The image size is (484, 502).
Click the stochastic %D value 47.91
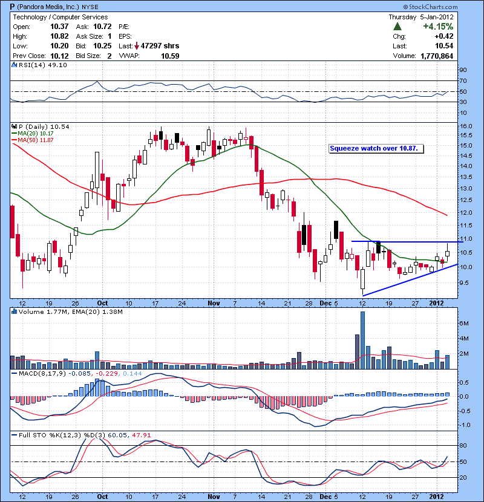click(x=141, y=435)
